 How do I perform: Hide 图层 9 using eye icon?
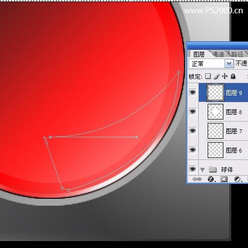pyautogui.click(x=193, y=92)
